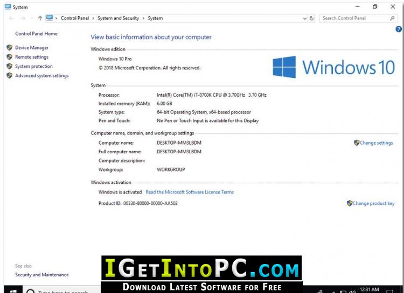Click the taskbar clock showing 12:31 AM

(x=369, y=290)
